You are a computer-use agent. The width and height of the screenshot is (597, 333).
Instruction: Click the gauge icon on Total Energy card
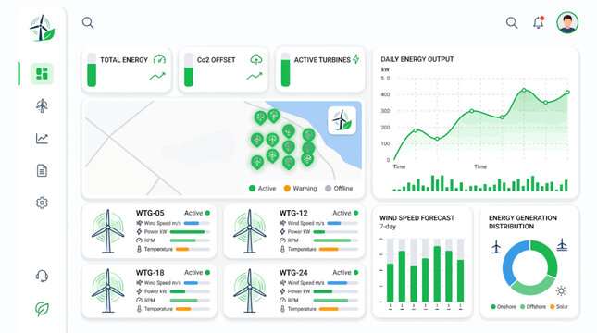pos(159,59)
